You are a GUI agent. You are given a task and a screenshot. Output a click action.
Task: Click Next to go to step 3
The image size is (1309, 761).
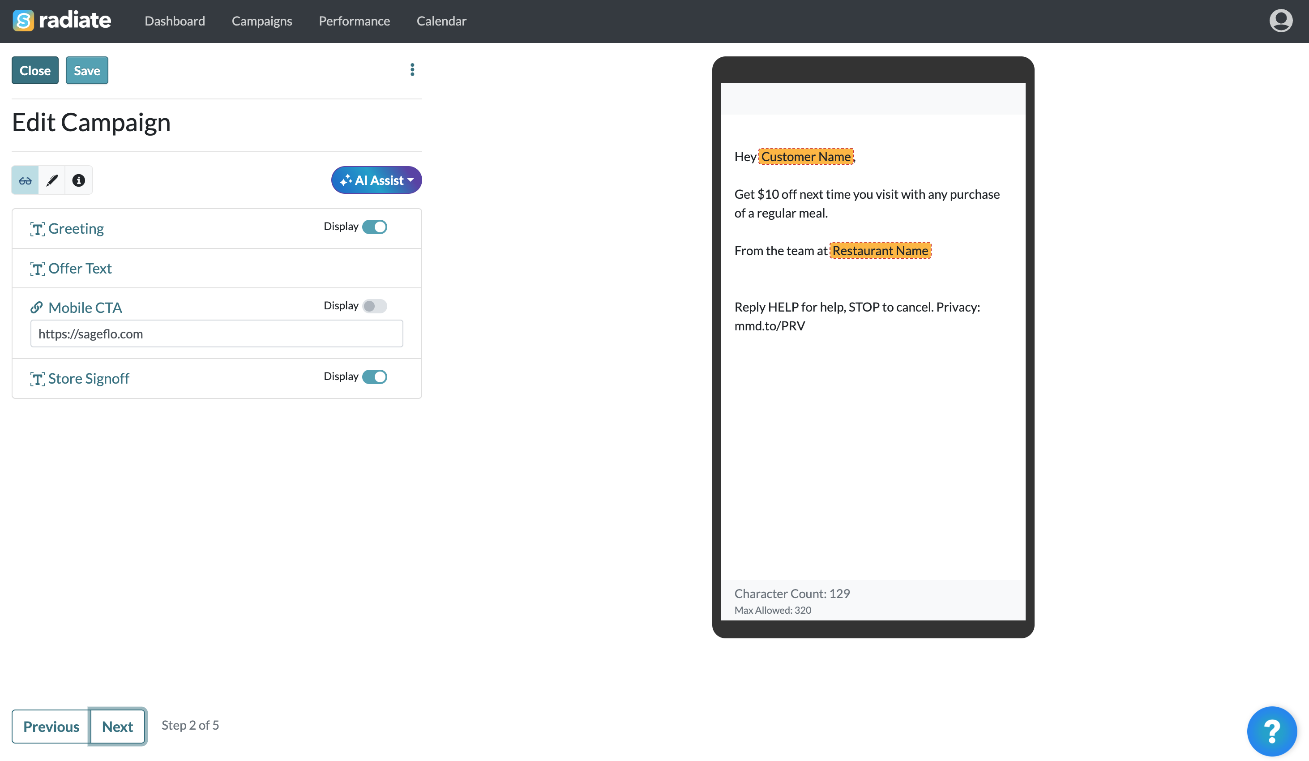click(x=117, y=726)
